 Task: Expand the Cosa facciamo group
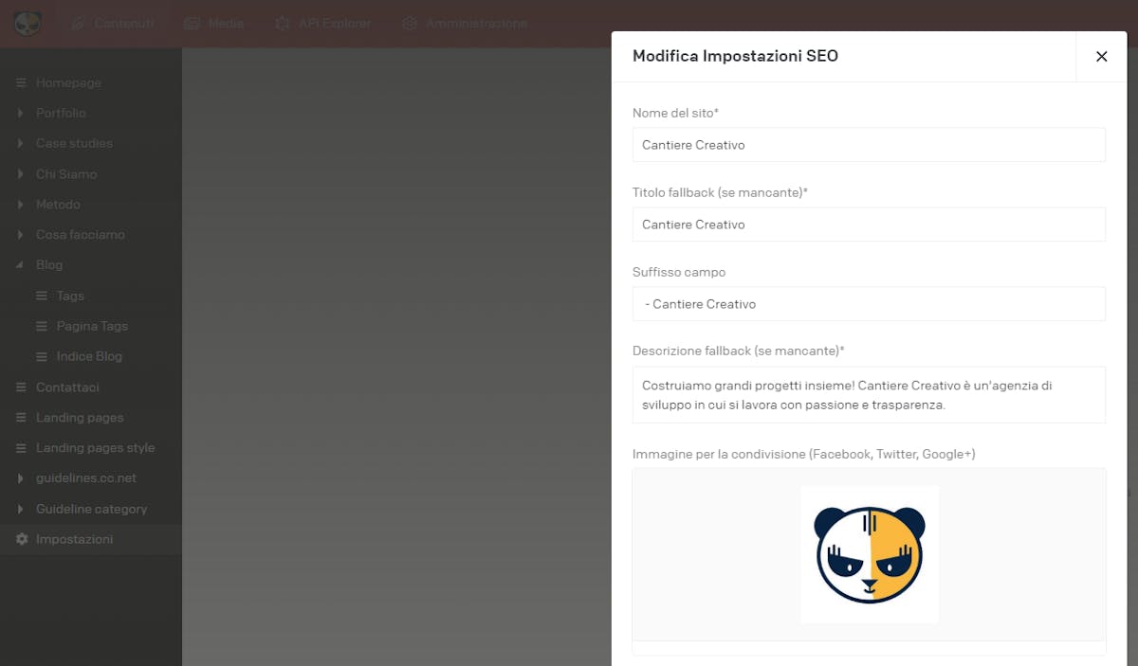click(91, 235)
